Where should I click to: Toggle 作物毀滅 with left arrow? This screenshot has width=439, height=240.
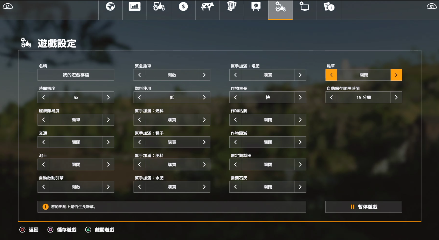pyautogui.click(x=235, y=142)
